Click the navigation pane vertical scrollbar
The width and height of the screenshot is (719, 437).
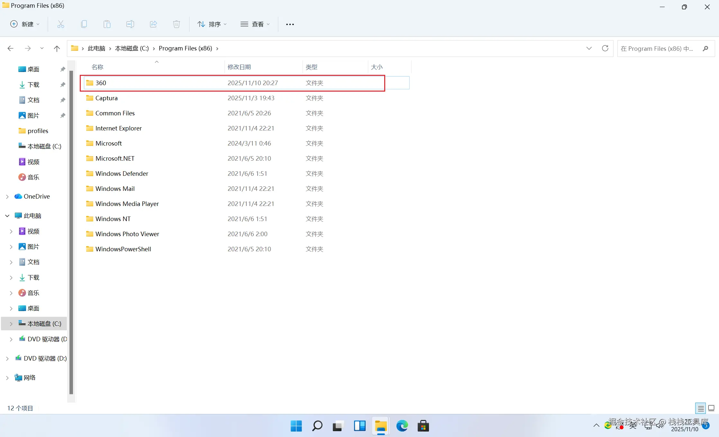coord(71,231)
